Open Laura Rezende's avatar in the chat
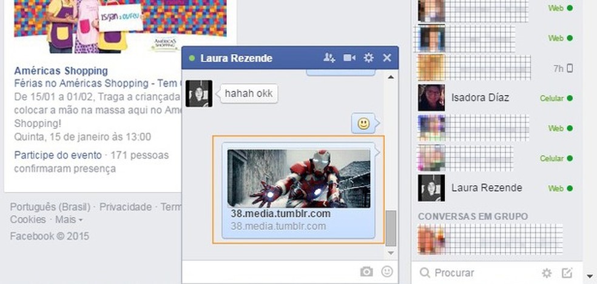The width and height of the screenshot is (597, 284). tap(199, 93)
